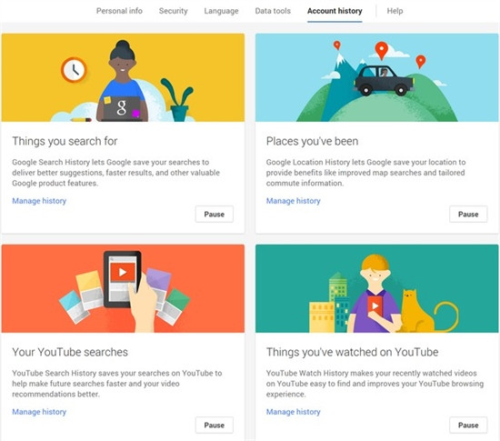The width and height of the screenshot is (500, 441).
Task: Click the 'Things you've watched on YouTube' heading
Action: 353,352
